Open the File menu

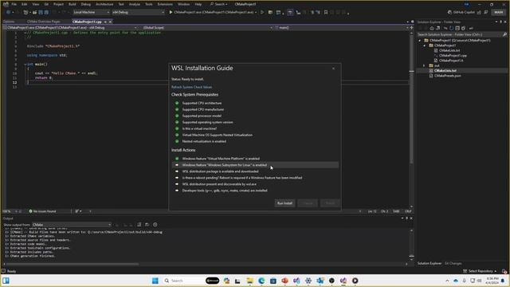[14, 4]
